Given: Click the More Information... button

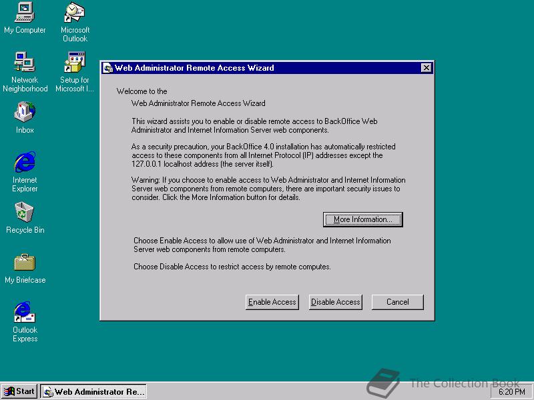Looking at the screenshot, I should (x=362, y=219).
